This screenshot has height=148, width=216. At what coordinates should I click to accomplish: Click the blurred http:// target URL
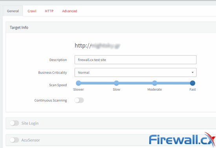(97, 46)
